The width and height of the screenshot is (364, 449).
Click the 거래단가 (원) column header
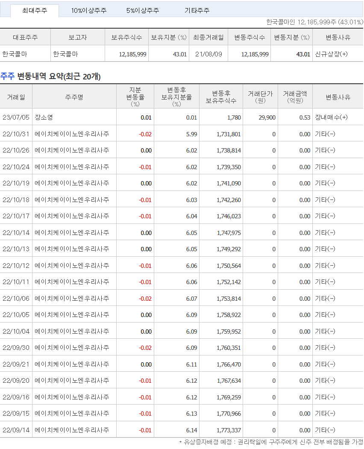[x=260, y=97]
